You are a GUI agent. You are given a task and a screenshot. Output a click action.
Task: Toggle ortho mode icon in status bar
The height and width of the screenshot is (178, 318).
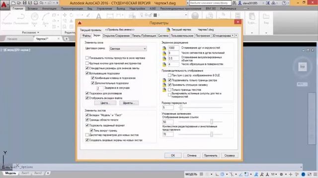click(x=217, y=174)
